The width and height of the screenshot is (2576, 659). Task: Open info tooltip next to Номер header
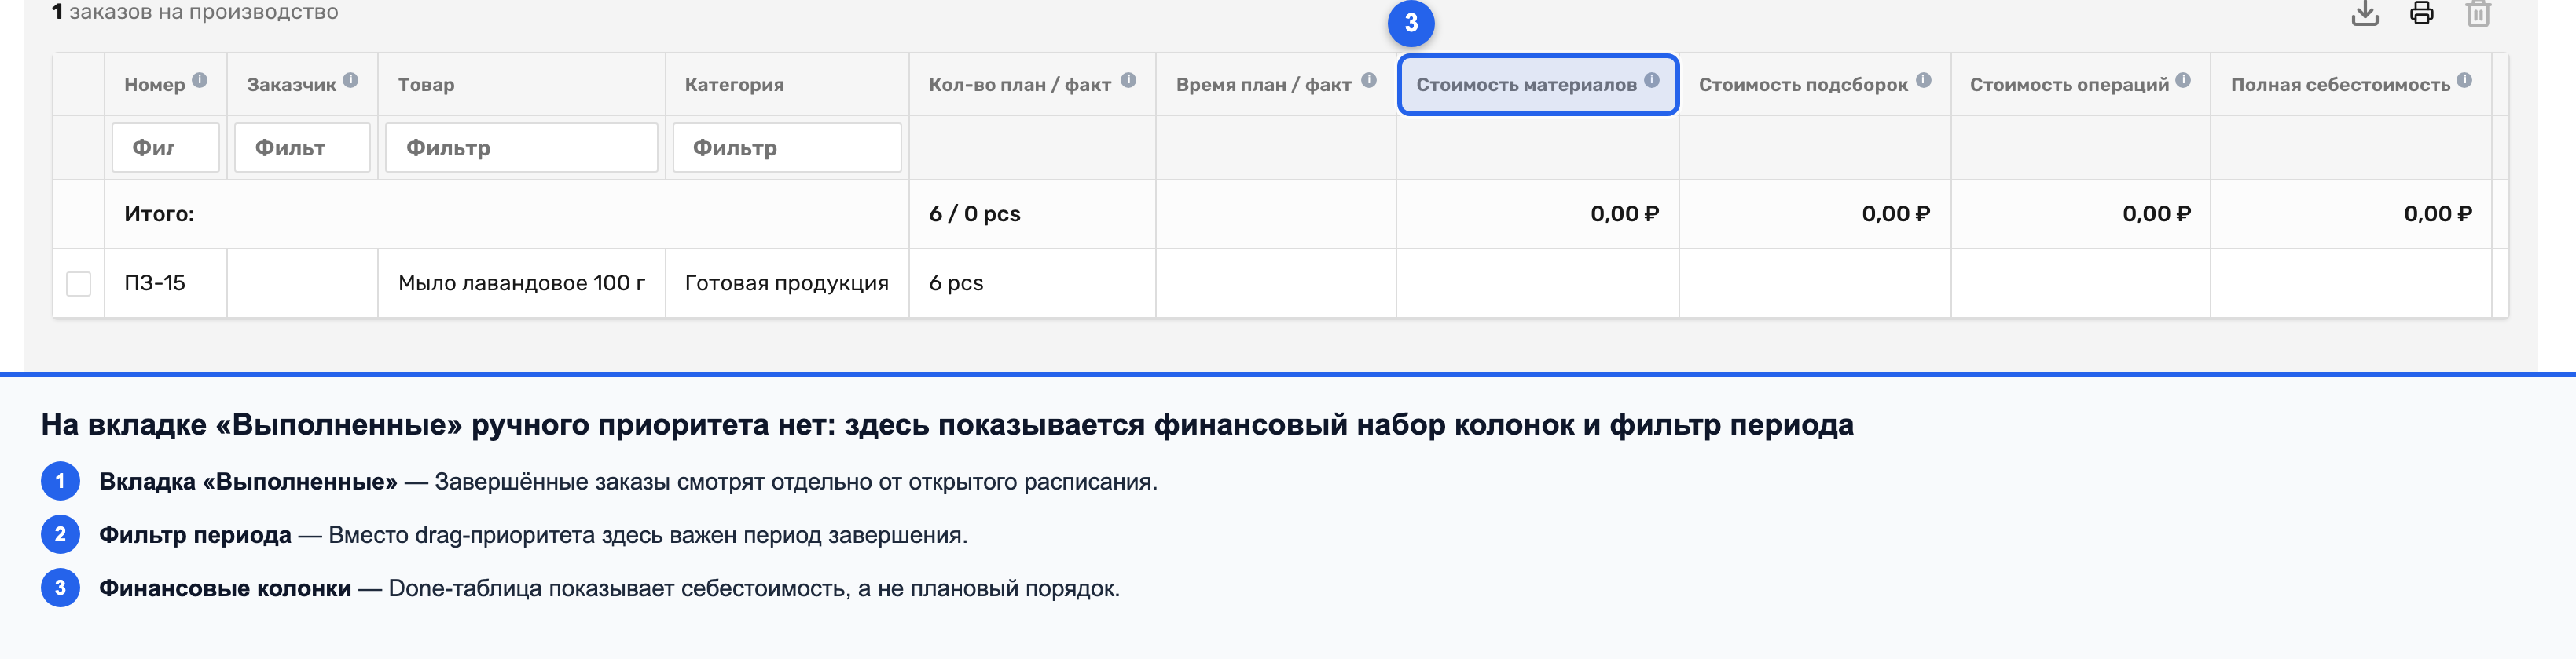(200, 80)
